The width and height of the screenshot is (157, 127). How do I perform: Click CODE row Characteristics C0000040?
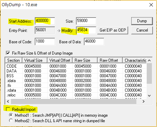(x=133, y=66)
